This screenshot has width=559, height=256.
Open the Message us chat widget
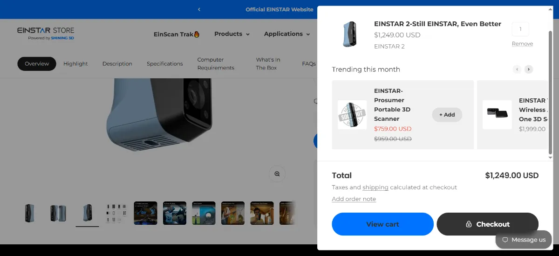523,240
